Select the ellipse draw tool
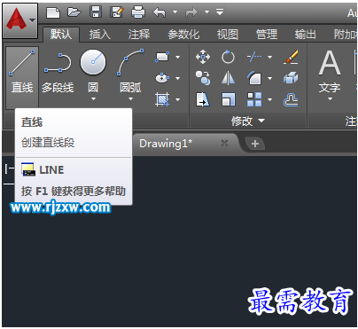 pyautogui.click(x=162, y=78)
